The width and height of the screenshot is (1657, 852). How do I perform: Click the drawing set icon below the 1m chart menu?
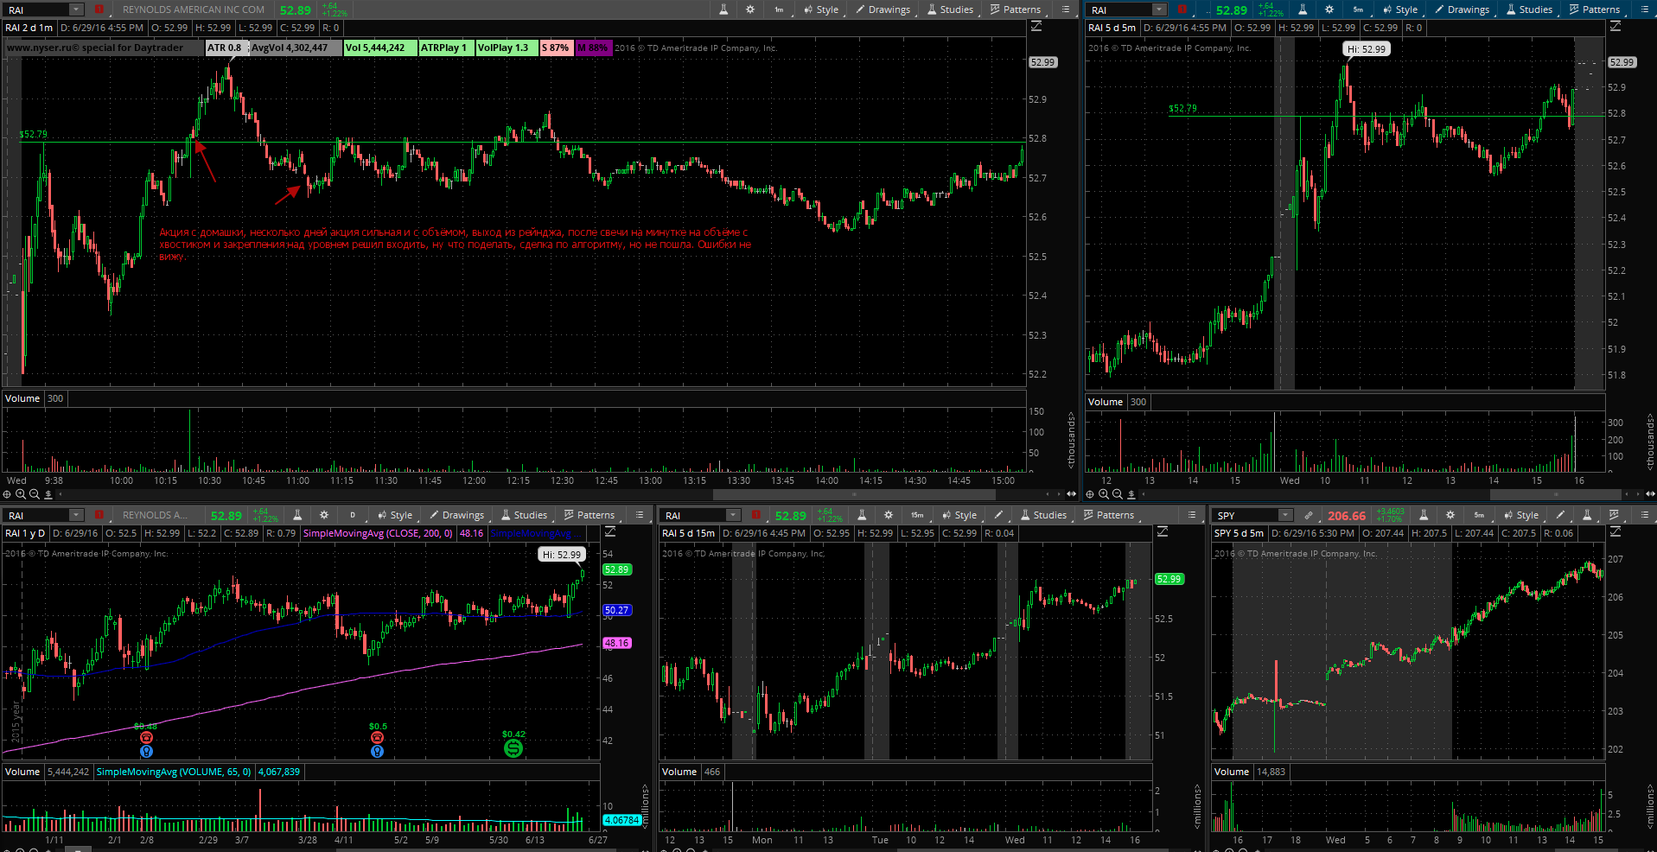pyautogui.click(x=1036, y=27)
